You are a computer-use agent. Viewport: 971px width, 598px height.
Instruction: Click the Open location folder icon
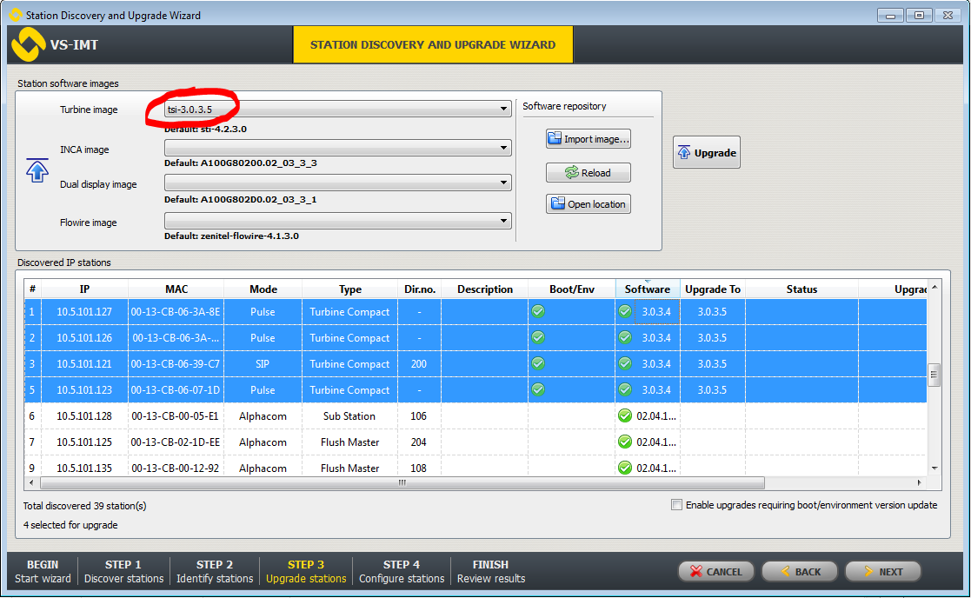[x=557, y=204]
